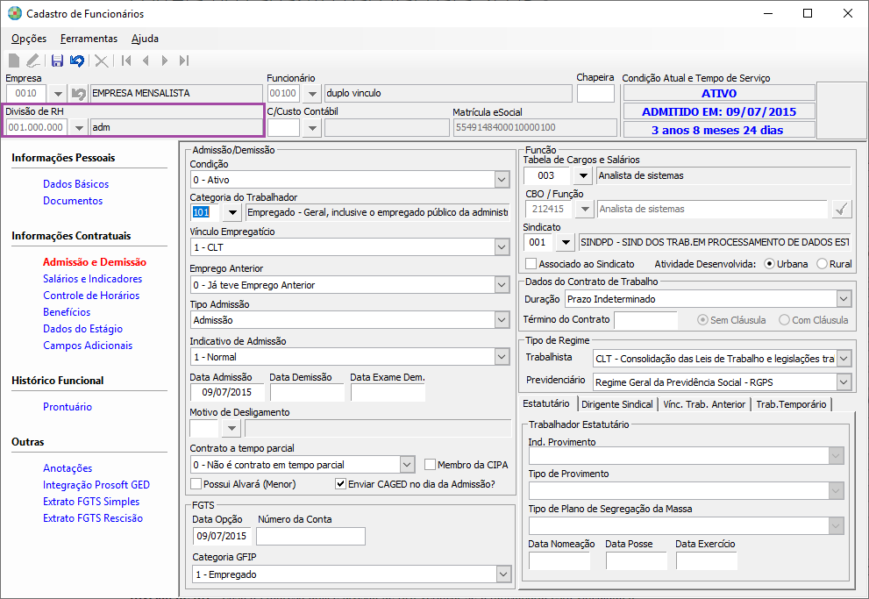Go to the first record
The height and width of the screenshot is (599, 869).
(126, 61)
